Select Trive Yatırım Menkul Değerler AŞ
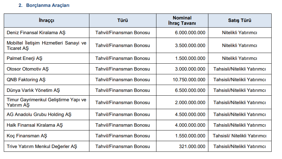The width and height of the screenshot is (282, 159). (42, 146)
